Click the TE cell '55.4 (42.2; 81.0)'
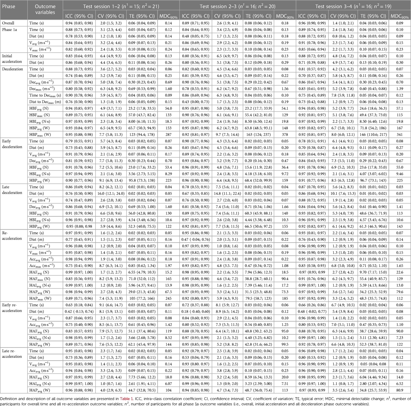The height and width of the screenshot is (406, 411). click(258, 115)
